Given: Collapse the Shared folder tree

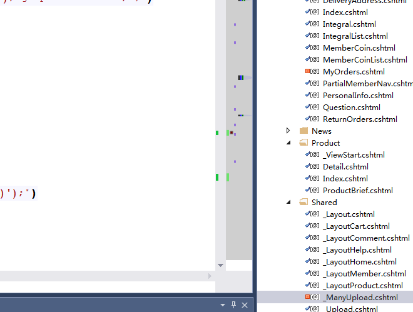Looking at the screenshot, I should [x=288, y=202].
